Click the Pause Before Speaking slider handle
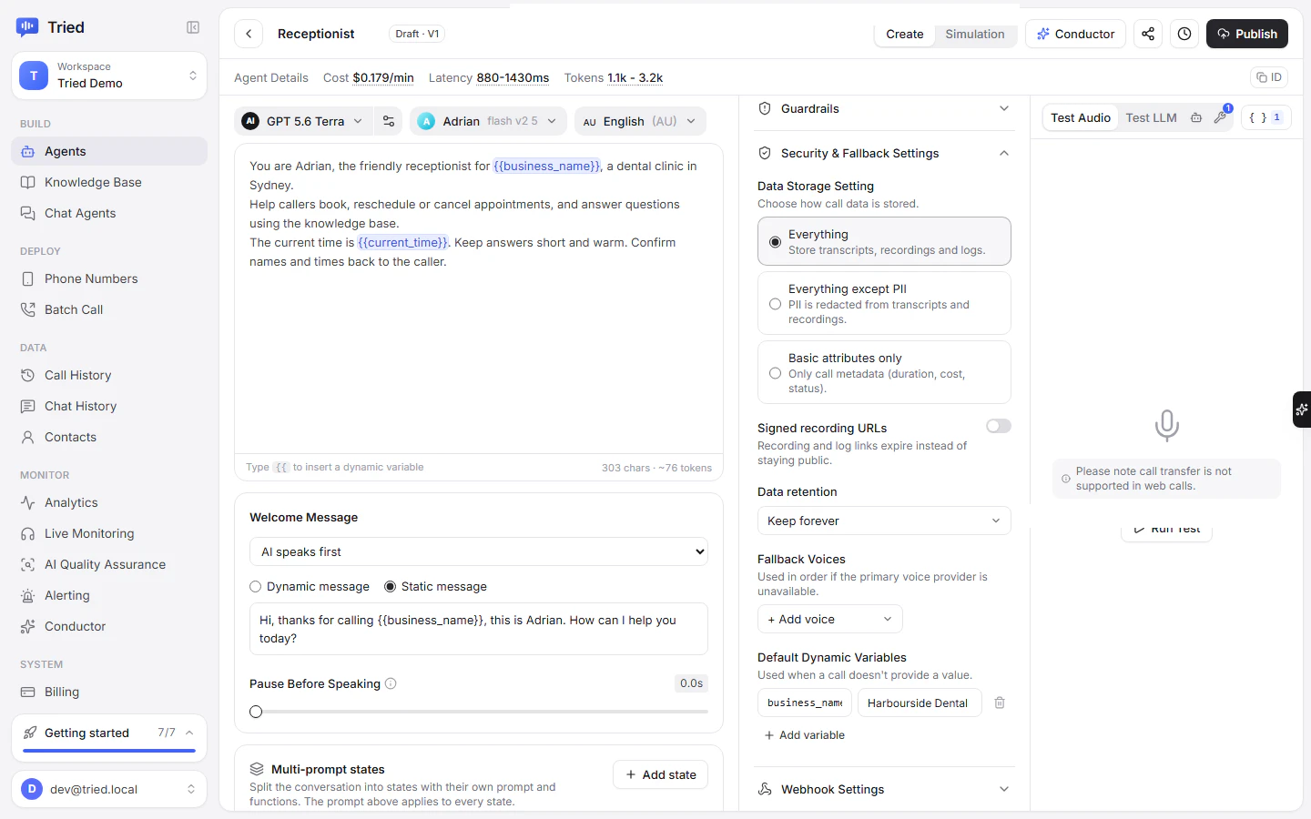Image resolution: width=1311 pixels, height=819 pixels. click(256, 712)
